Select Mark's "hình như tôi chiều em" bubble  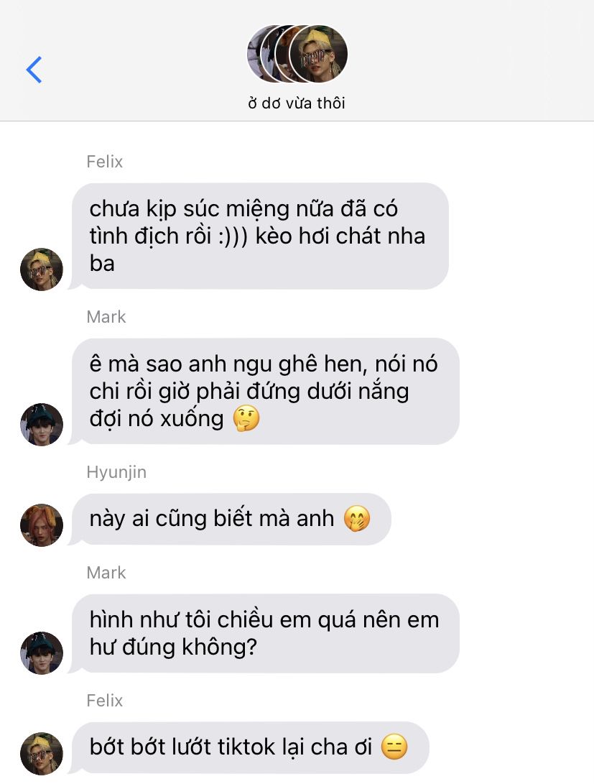point(265,634)
